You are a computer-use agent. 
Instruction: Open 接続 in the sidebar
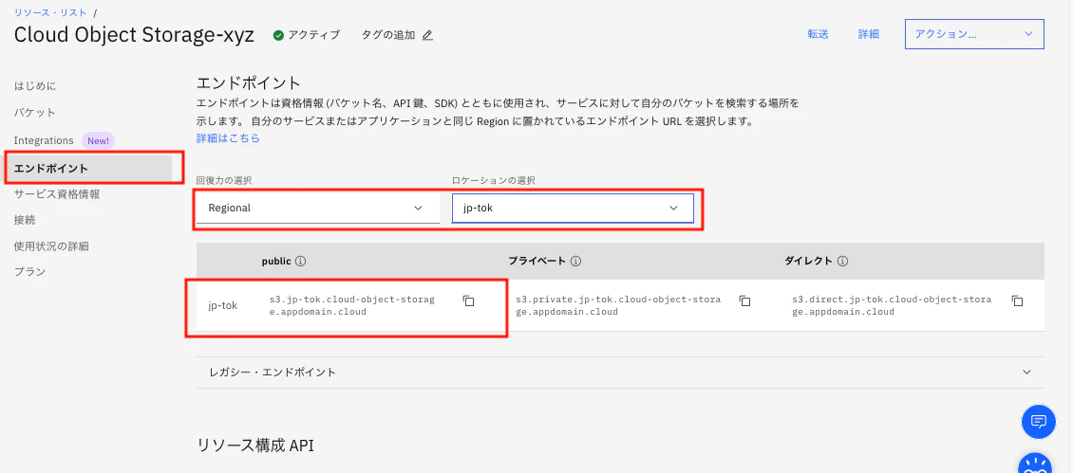coord(25,220)
